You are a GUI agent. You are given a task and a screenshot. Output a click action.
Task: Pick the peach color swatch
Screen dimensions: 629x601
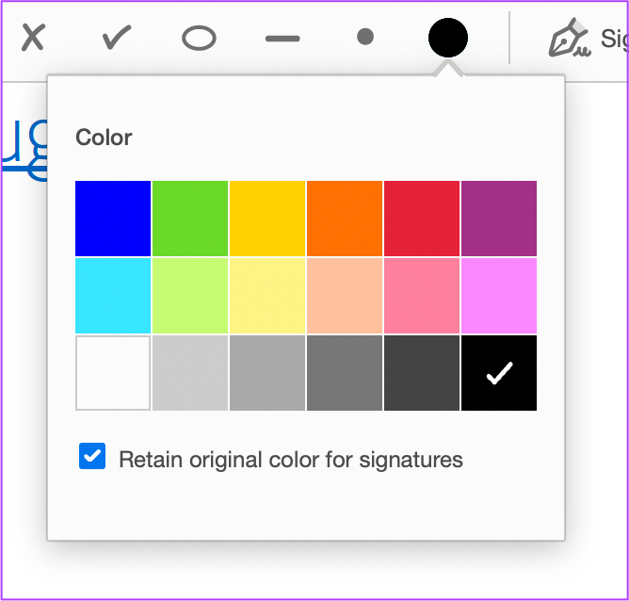coord(345,296)
